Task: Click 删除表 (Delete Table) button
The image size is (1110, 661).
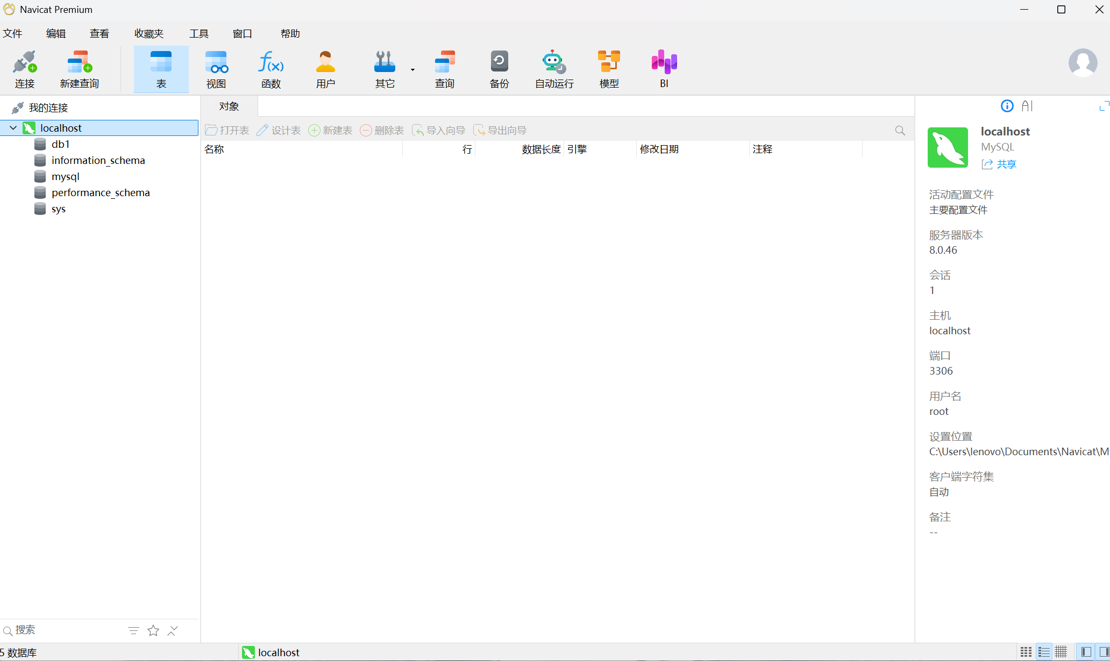Action: pyautogui.click(x=382, y=130)
